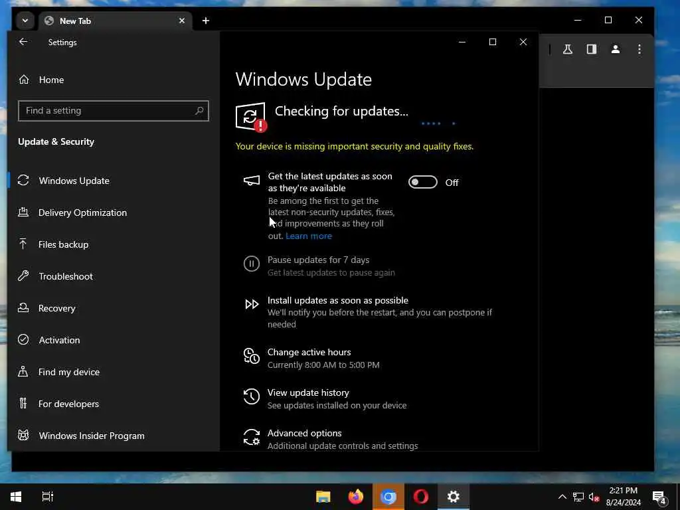The image size is (680, 510).
Task: Click the search magnifier icon
Action: click(199, 111)
